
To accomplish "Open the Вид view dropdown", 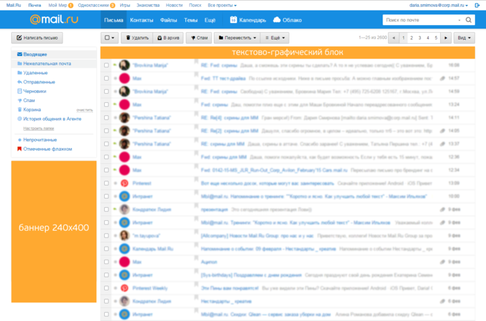I will pyautogui.click(x=464, y=38).
